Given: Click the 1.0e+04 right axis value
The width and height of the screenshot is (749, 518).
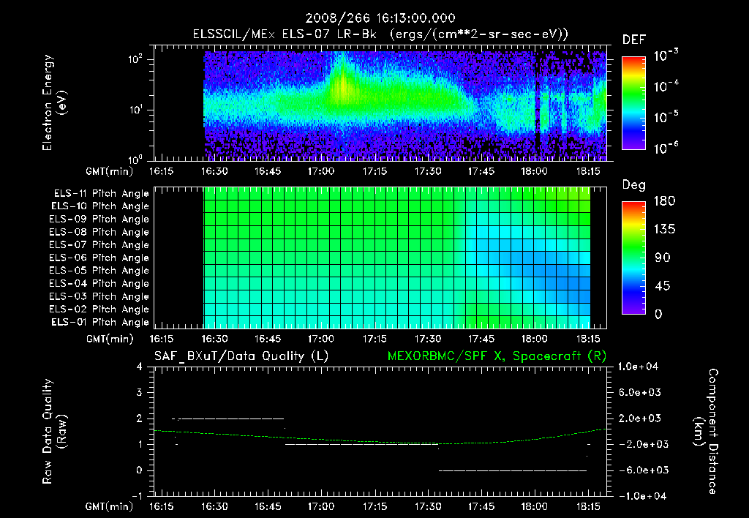Looking at the screenshot, I should pos(638,367).
